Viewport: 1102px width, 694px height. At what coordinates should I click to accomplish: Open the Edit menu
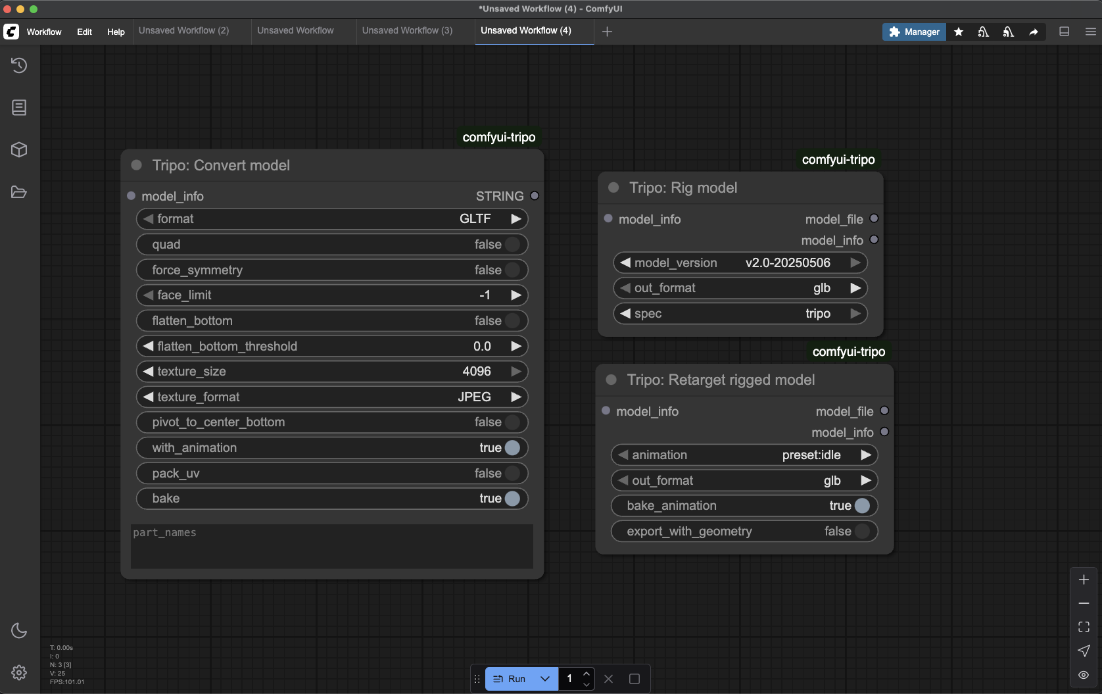(84, 32)
